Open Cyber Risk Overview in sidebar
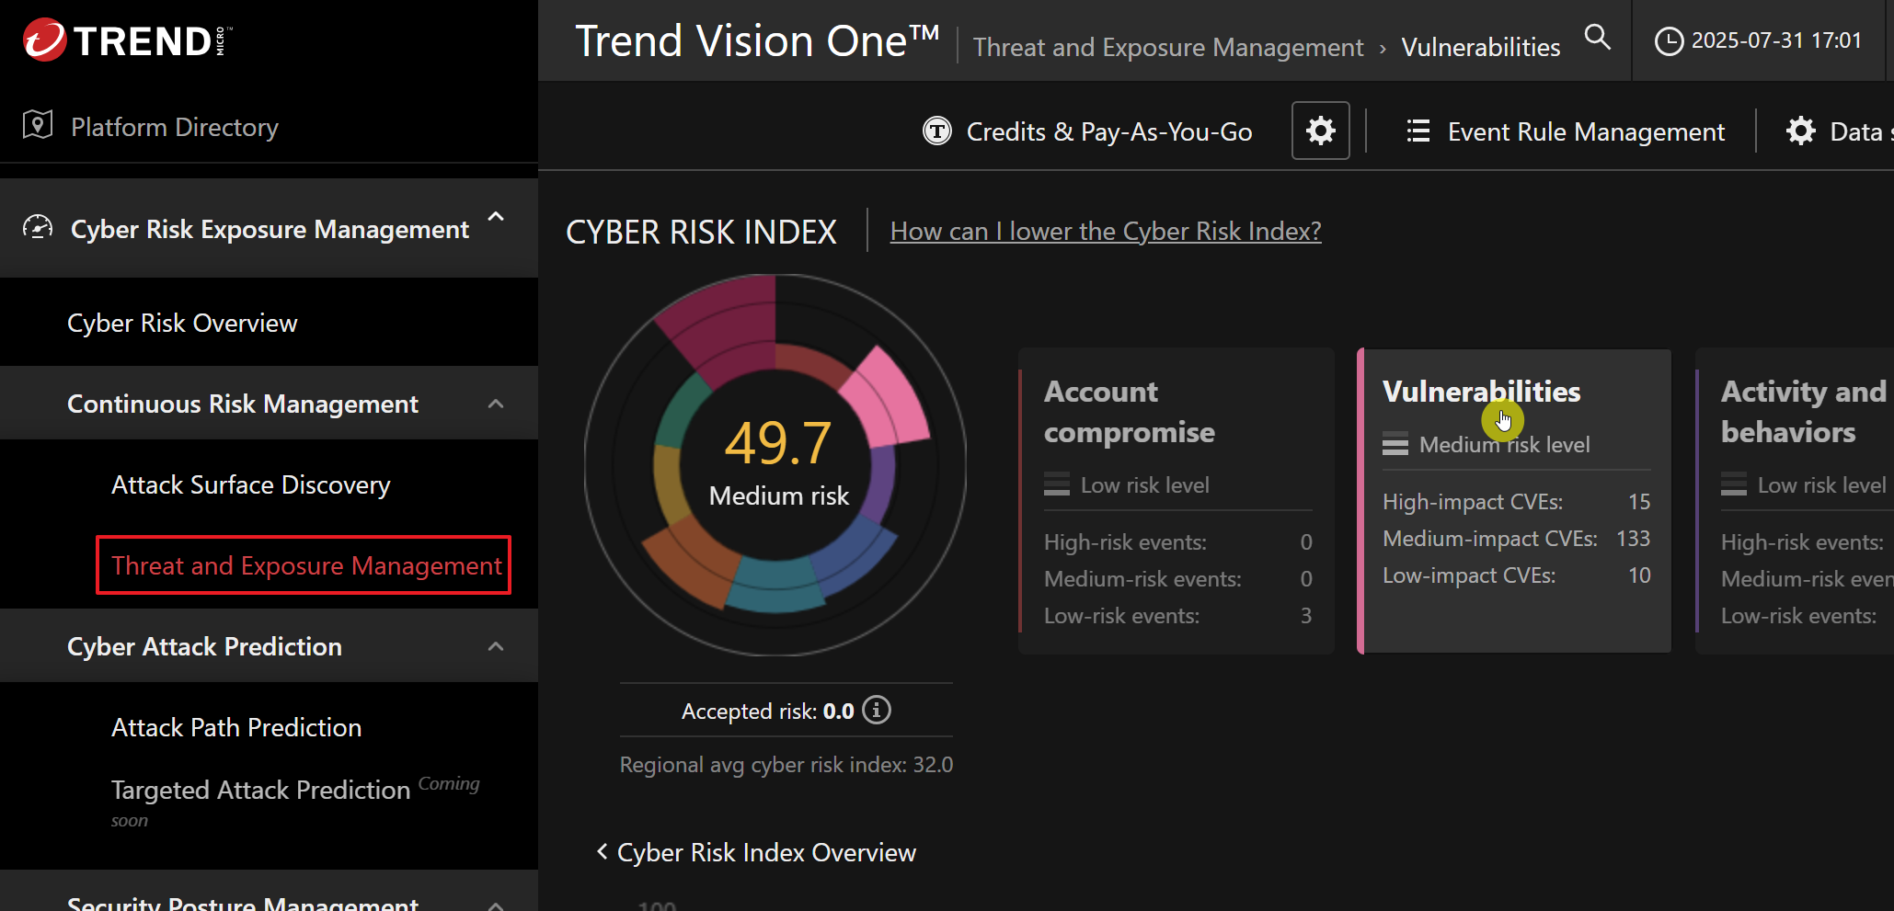This screenshot has width=1894, height=911. click(x=182, y=324)
